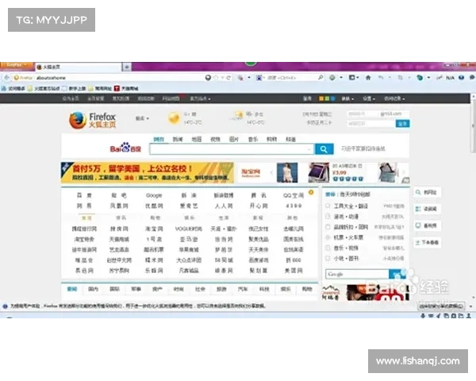This screenshot has width=476, height=381.
Task: Expand the dropdown arrow beside green round icon
Action: point(341,78)
